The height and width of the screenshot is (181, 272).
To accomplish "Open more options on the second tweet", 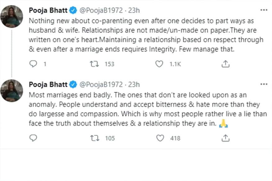I will 264,84.
